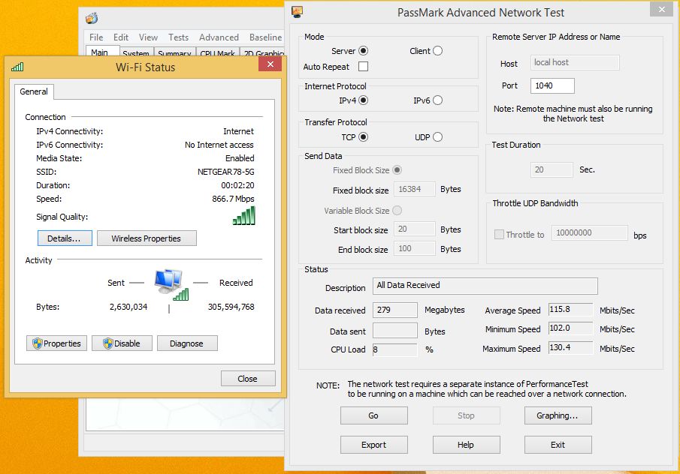The height and width of the screenshot is (474, 680).
Task: Select UDP transfer protocol
Action: (x=437, y=137)
